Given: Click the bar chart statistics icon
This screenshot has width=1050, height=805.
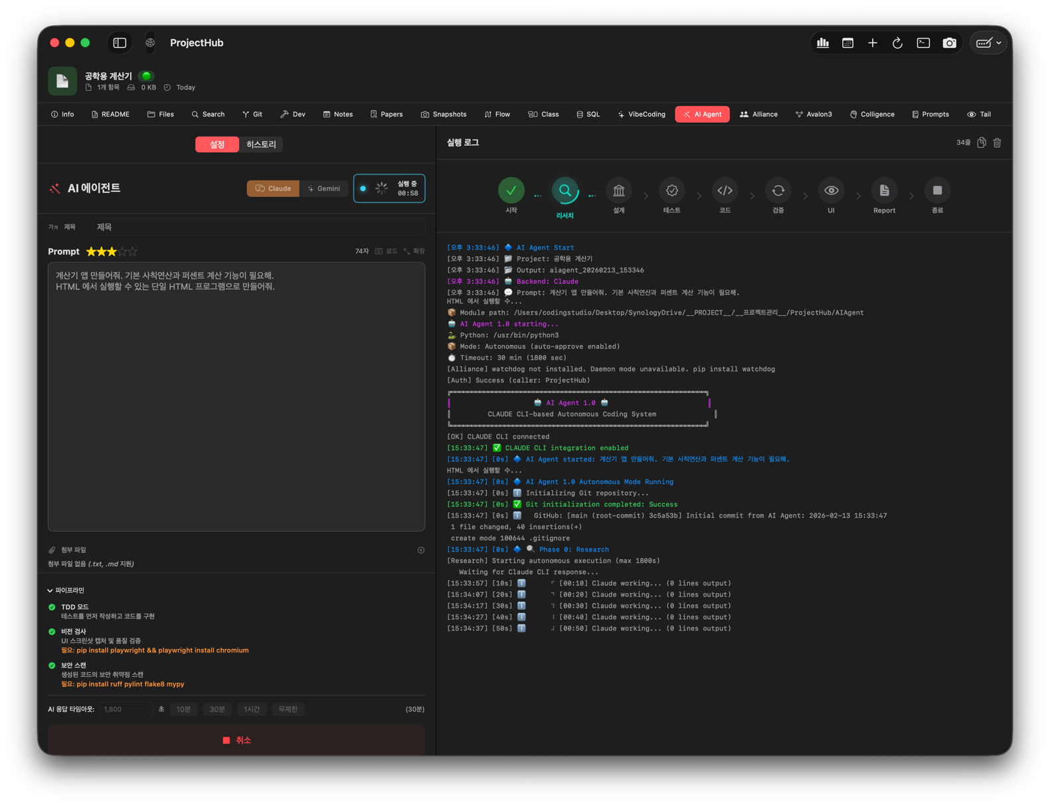Looking at the screenshot, I should pyautogui.click(x=823, y=43).
